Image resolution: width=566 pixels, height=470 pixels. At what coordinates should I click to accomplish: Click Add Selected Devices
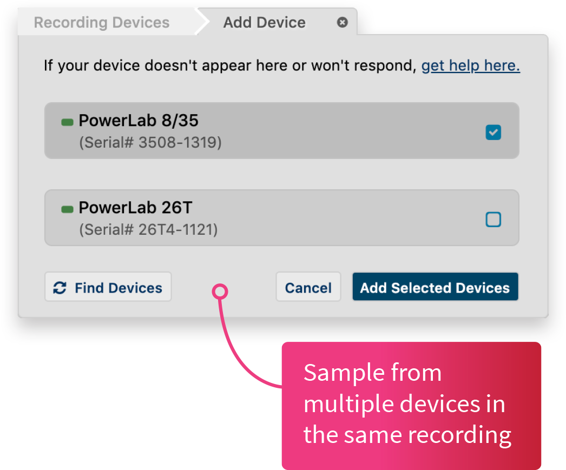point(435,288)
